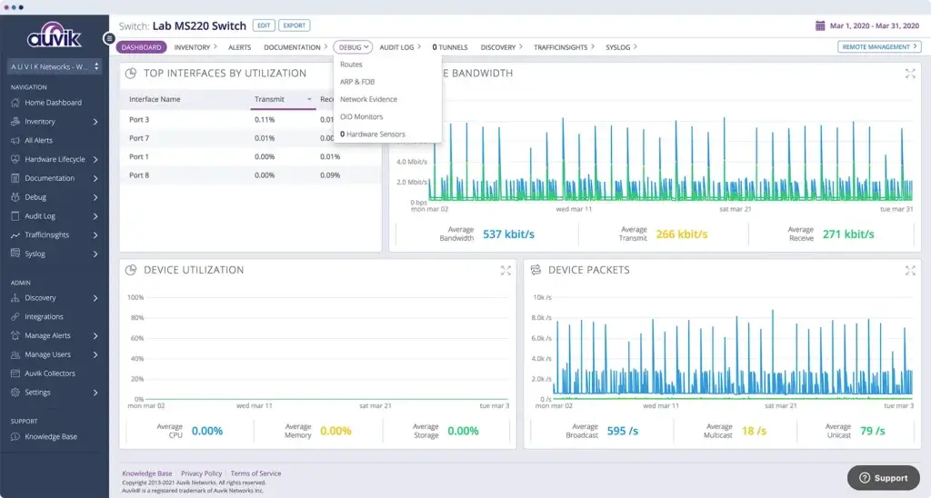Click the Mar 1 - Mar 31 date range
Image resolution: width=931 pixels, height=498 pixels.
click(874, 25)
